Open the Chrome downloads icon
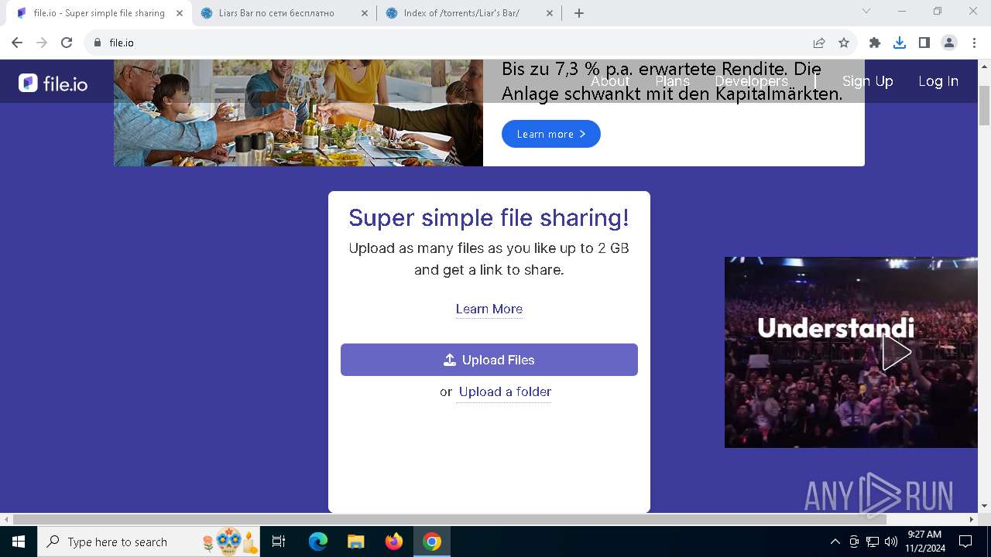The height and width of the screenshot is (557, 991). [900, 43]
